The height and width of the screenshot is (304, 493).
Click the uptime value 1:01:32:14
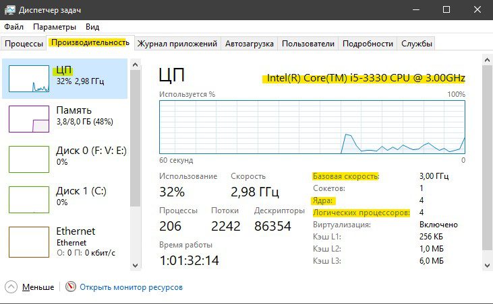point(190,260)
